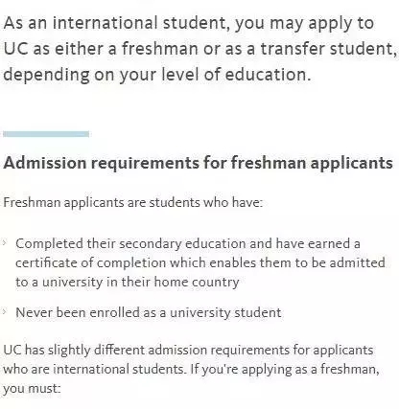
Task: Click the phrase "certificate of completion"
Action: pos(91,263)
